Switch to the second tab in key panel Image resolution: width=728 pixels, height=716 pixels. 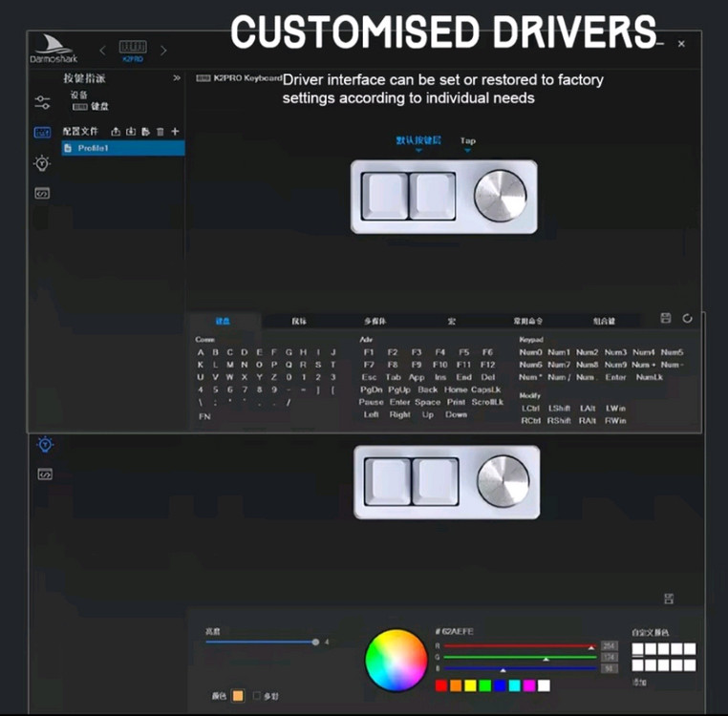pyautogui.click(x=298, y=322)
